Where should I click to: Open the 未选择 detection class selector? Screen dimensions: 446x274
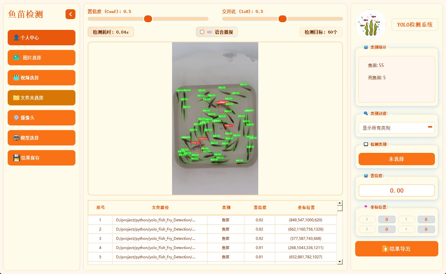[396, 159]
